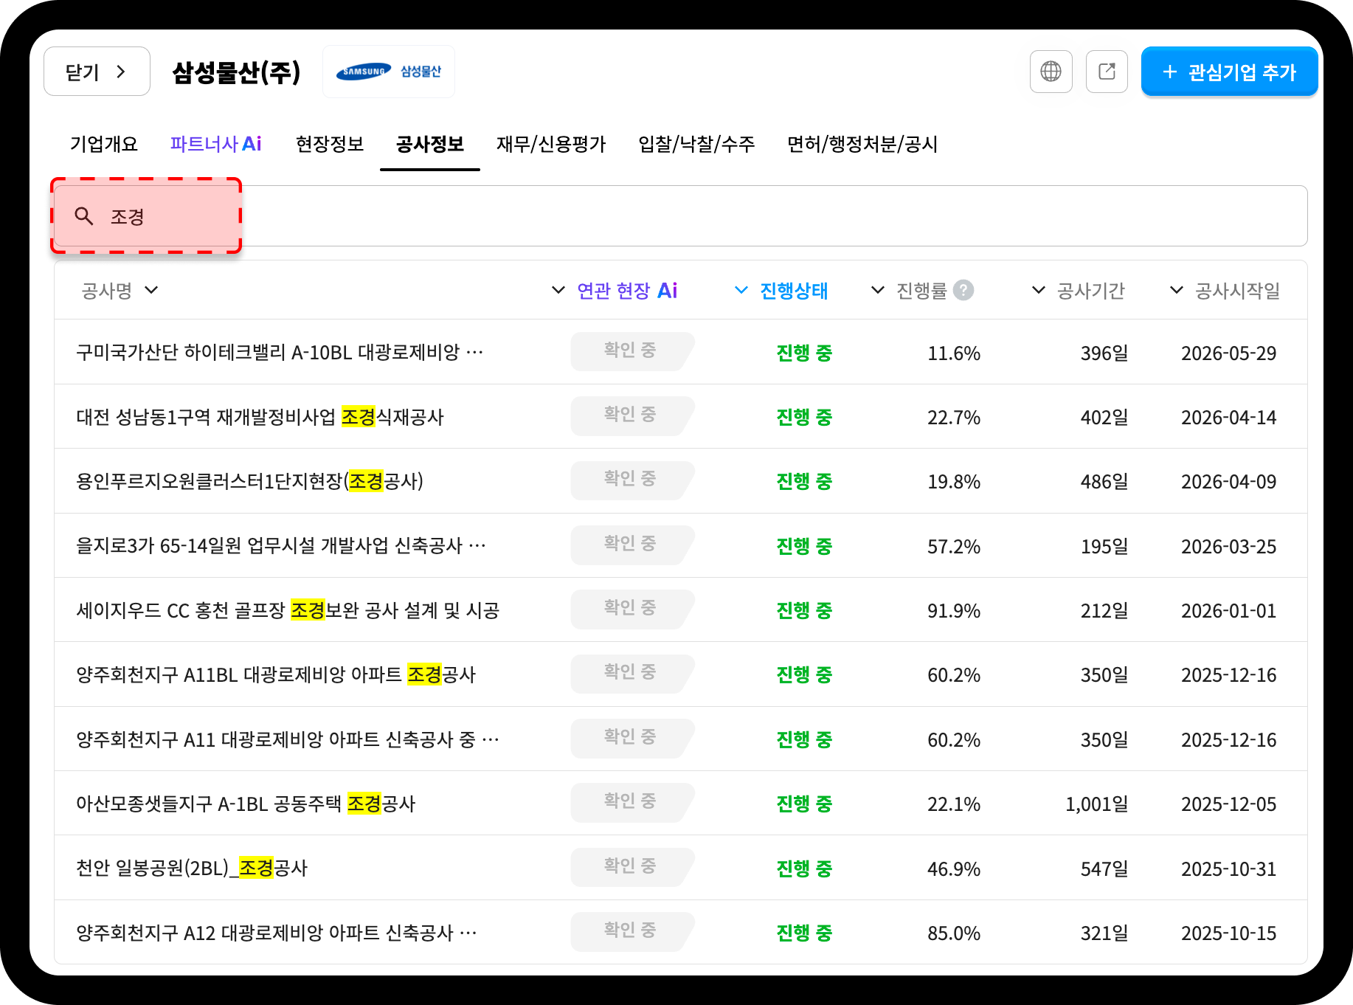Viewport: 1353px width, 1005px height.
Task: Click 진행 중 status in 을지로3가 row
Action: pos(804,546)
